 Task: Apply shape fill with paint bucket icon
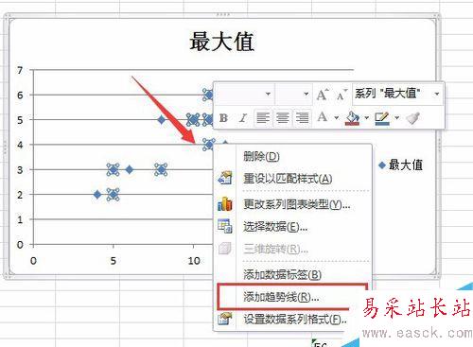click(352, 118)
